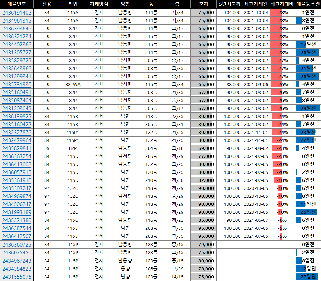Screen dimensions: 321x281
Task: Select the 전용 column header
Action: tap(47, 4)
